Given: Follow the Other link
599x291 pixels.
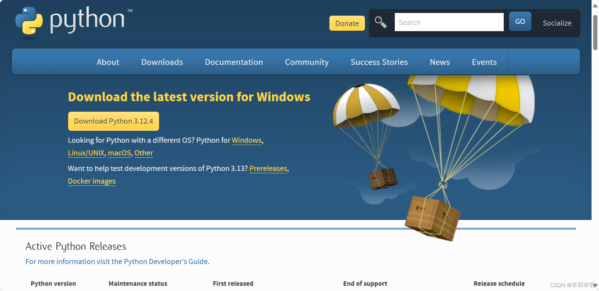Looking at the screenshot, I should (144, 153).
